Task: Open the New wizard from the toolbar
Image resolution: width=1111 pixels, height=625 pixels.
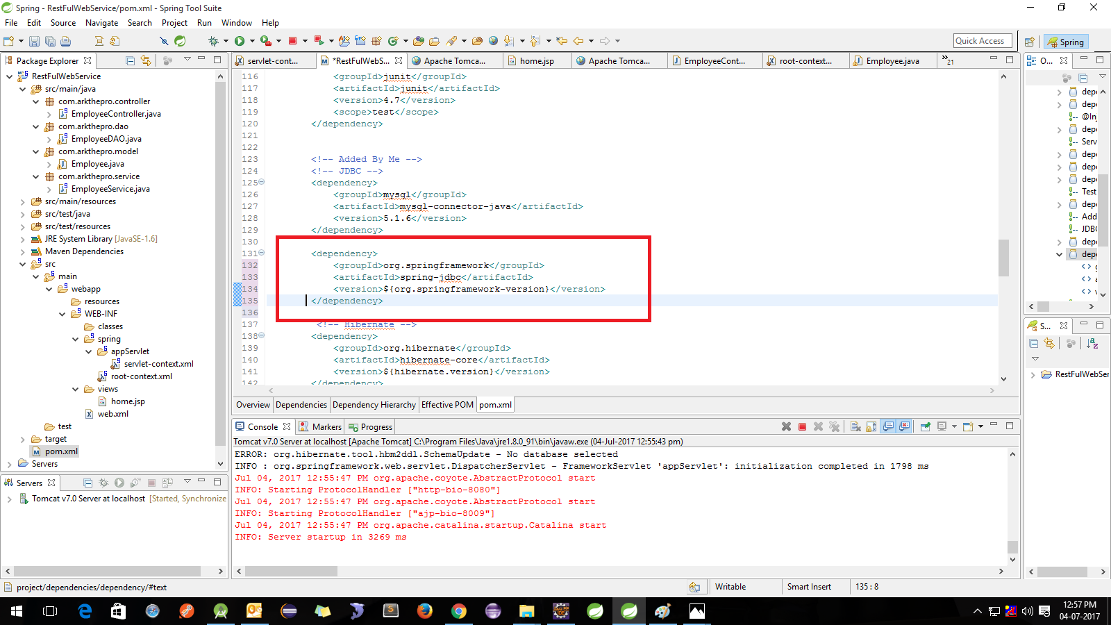Action: coord(8,41)
